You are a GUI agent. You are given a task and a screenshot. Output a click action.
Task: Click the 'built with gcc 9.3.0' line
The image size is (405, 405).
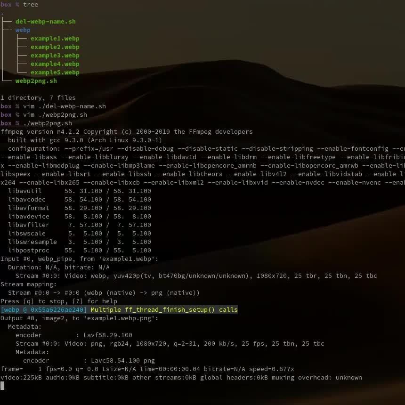tap(85, 140)
